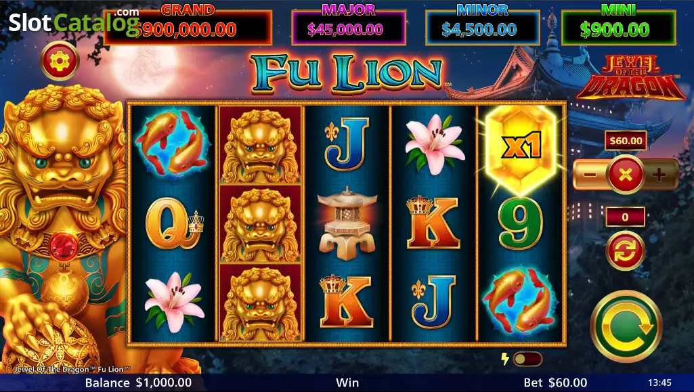Click the lightning bolt icon

click(504, 359)
